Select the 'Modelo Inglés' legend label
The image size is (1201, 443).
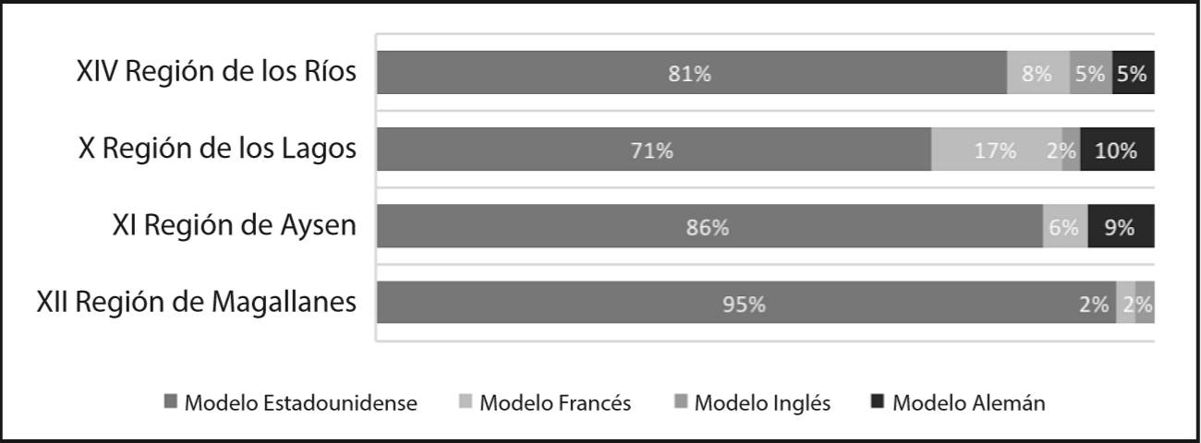click(x=762, y=403)
